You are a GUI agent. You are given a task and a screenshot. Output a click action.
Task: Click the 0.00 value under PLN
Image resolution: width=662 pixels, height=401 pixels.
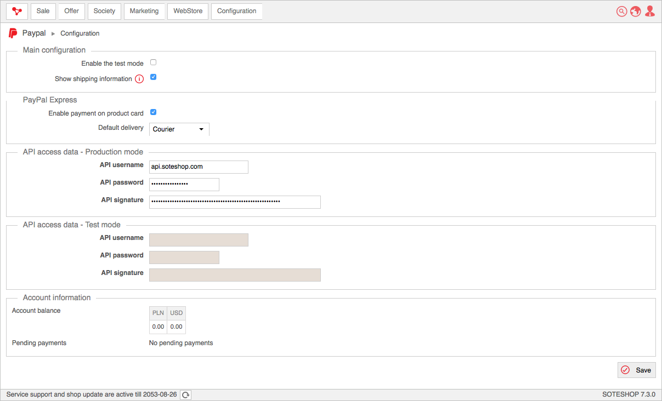click(x=158, y=327)
